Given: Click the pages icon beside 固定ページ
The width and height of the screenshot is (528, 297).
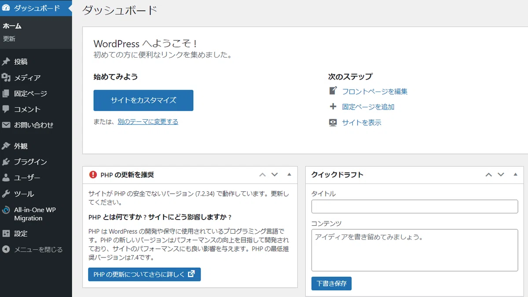Looking at the screenshot, I should pos(6,93).
